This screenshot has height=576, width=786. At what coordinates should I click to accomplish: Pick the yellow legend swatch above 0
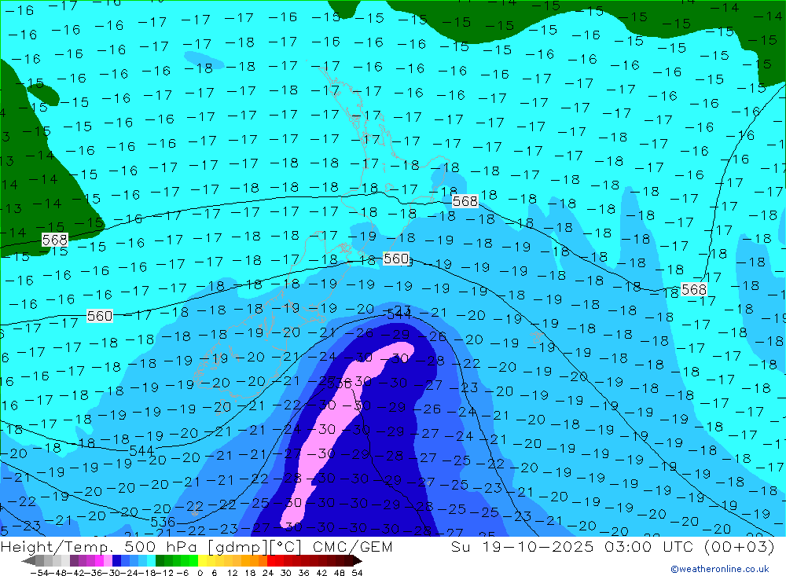pyautogui.click(x=202, y=560)
